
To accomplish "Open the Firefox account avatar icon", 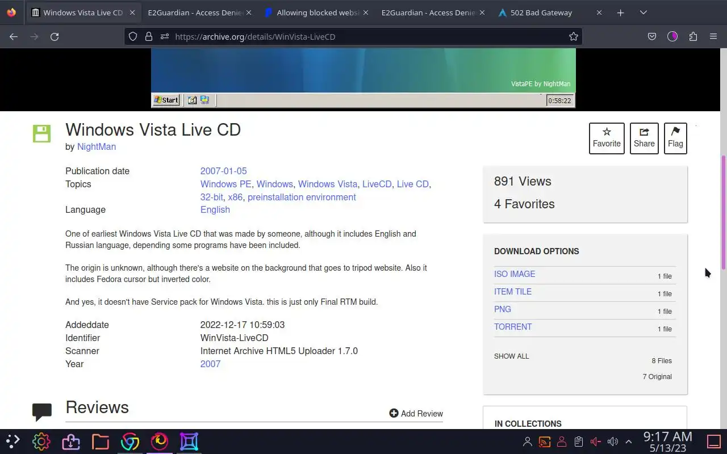I will 672,36.
